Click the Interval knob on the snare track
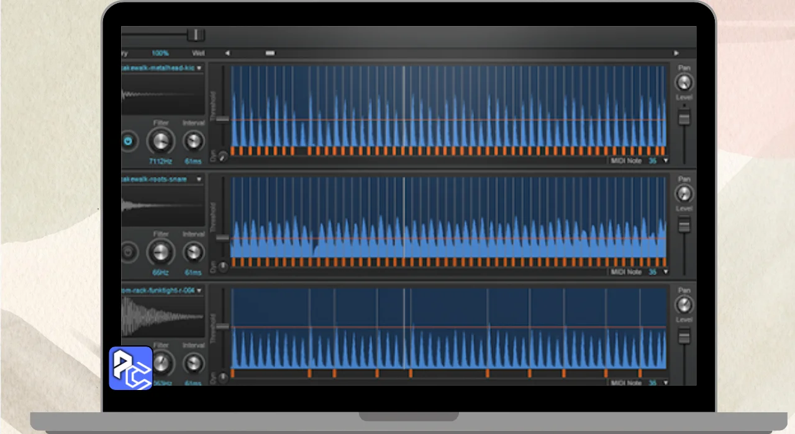Image resolution: width=795 pixels, height=434 pixels. pyautogui.click(x=194, y=252)
